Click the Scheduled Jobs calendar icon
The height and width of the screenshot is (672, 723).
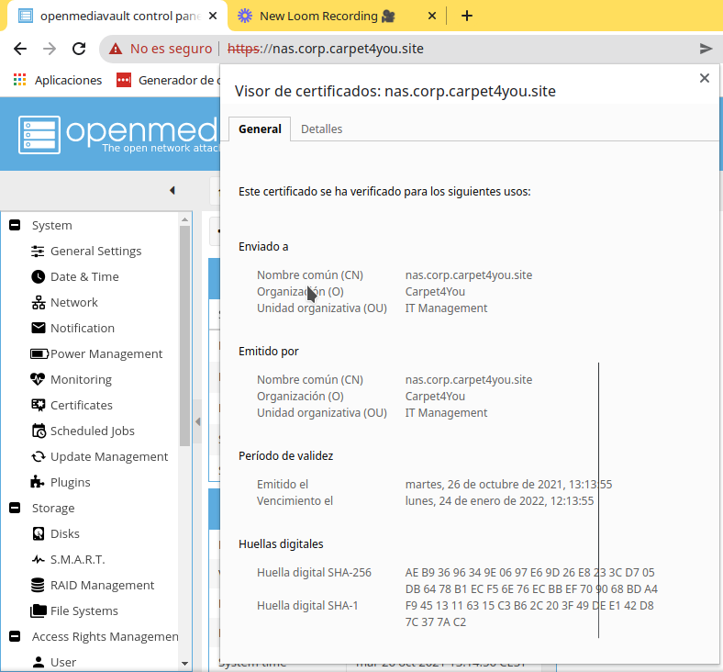[39, 431]
